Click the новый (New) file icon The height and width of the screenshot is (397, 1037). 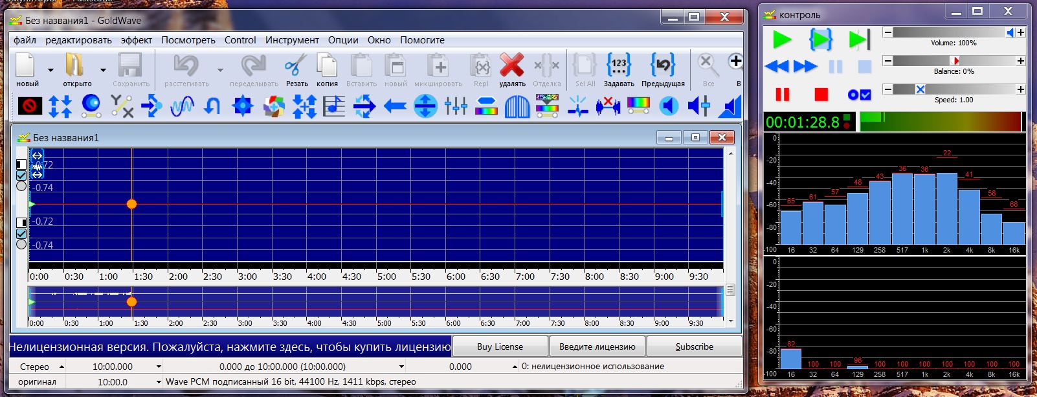coord(26,66)
